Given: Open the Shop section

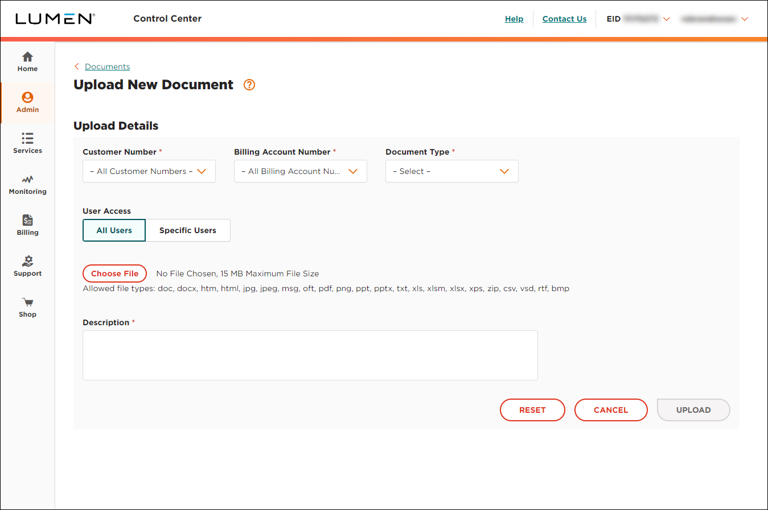Looking at the screenshot, I should coord(27,308).
